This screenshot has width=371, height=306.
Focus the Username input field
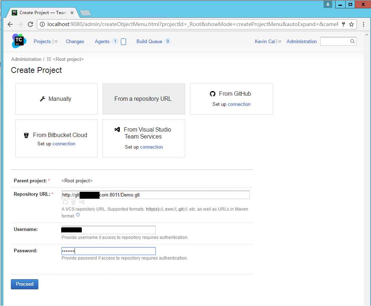[108, 230]
